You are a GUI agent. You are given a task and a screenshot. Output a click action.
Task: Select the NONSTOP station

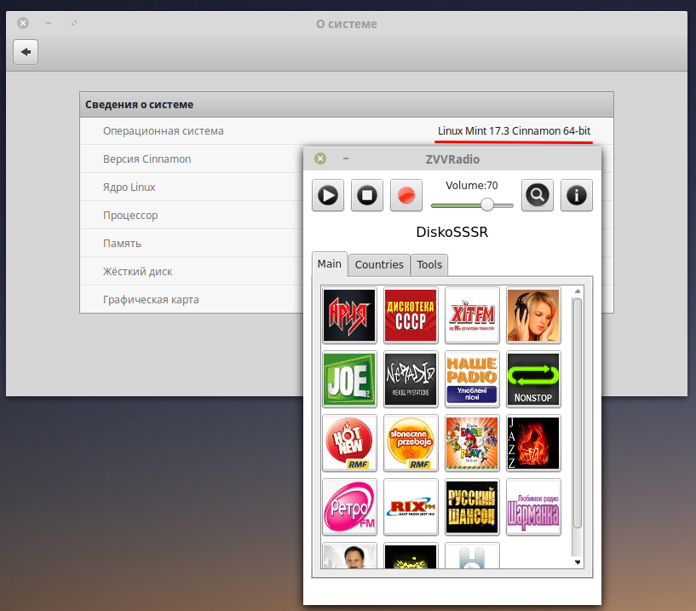(x=533, y=379)
